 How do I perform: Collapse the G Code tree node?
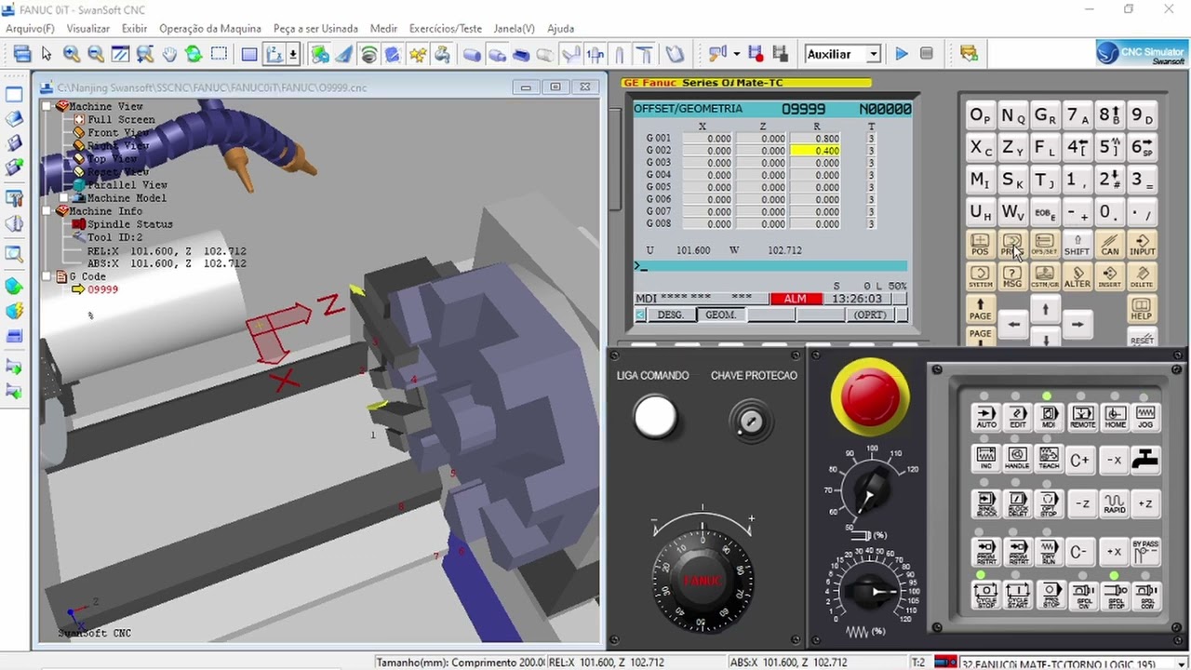pyautogui.click(x=48, y=276)
